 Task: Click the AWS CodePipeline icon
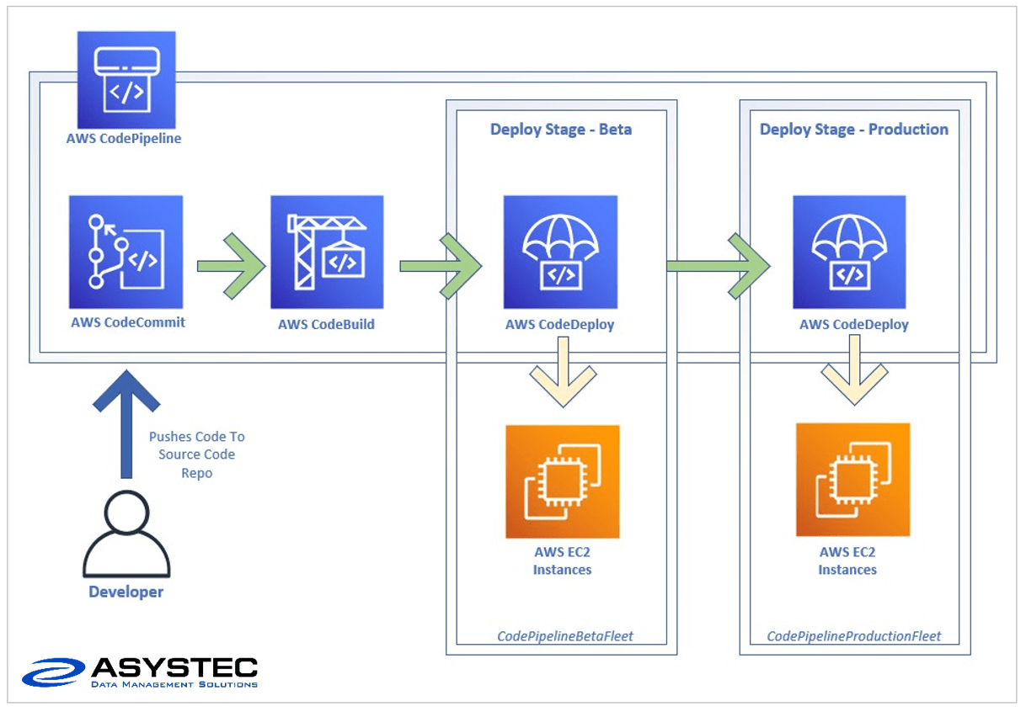(x=126, y=79)
